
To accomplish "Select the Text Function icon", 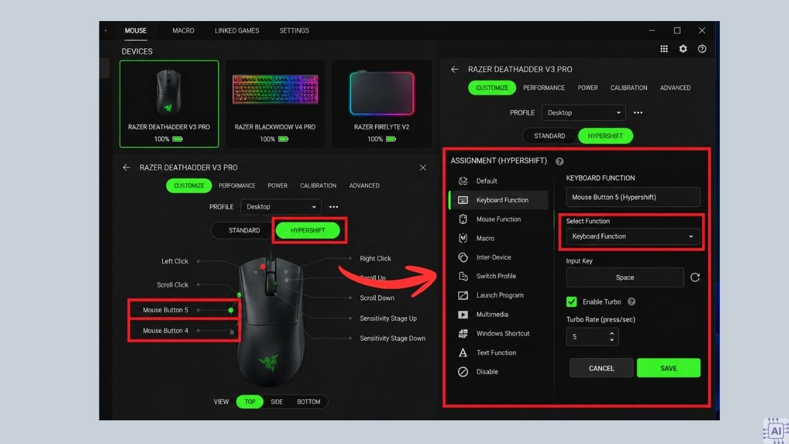I will [463, 353].
